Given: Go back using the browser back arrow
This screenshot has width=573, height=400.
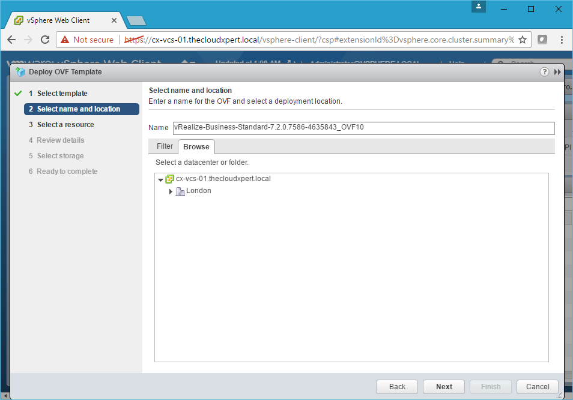Looking at the screenshot, I should [x=11, y=40].
